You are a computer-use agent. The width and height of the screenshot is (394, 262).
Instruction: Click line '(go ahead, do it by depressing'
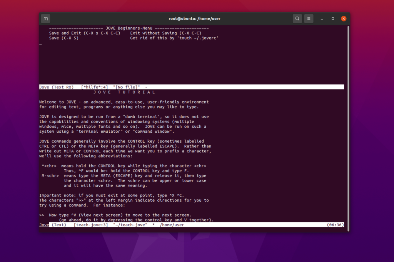point(136,220)
